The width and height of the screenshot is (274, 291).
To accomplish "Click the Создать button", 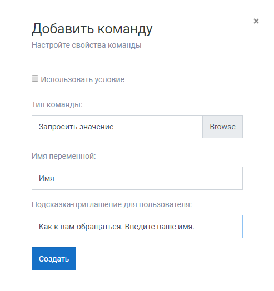I will click(54, 259).
